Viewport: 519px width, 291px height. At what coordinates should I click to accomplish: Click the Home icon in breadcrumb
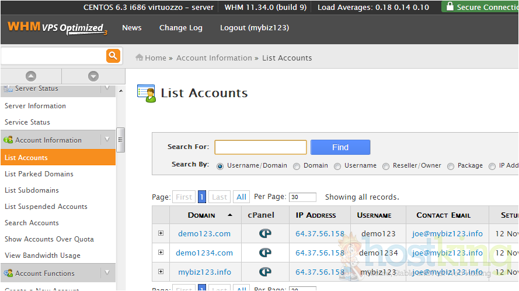[140, 58]
